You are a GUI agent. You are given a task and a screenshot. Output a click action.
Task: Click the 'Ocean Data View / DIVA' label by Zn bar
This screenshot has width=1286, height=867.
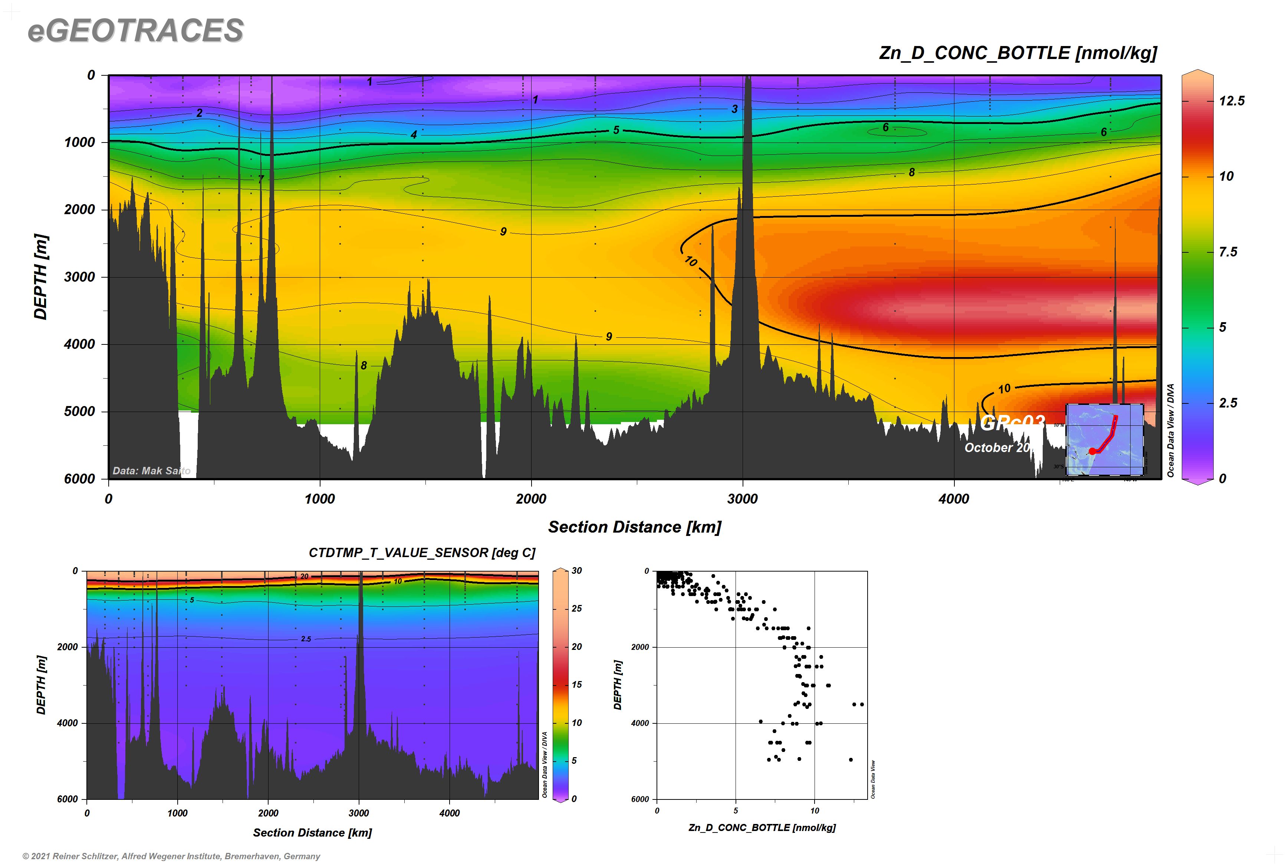click(1170, 431)
